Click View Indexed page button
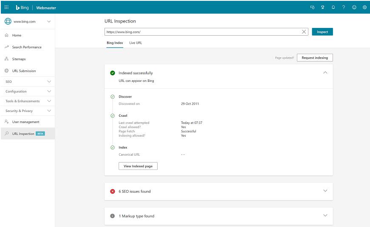Viewport: 370px width, 227px height. click(x=138, y=166)
